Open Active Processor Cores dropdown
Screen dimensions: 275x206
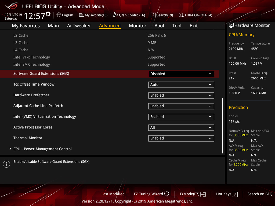[181, 127]
